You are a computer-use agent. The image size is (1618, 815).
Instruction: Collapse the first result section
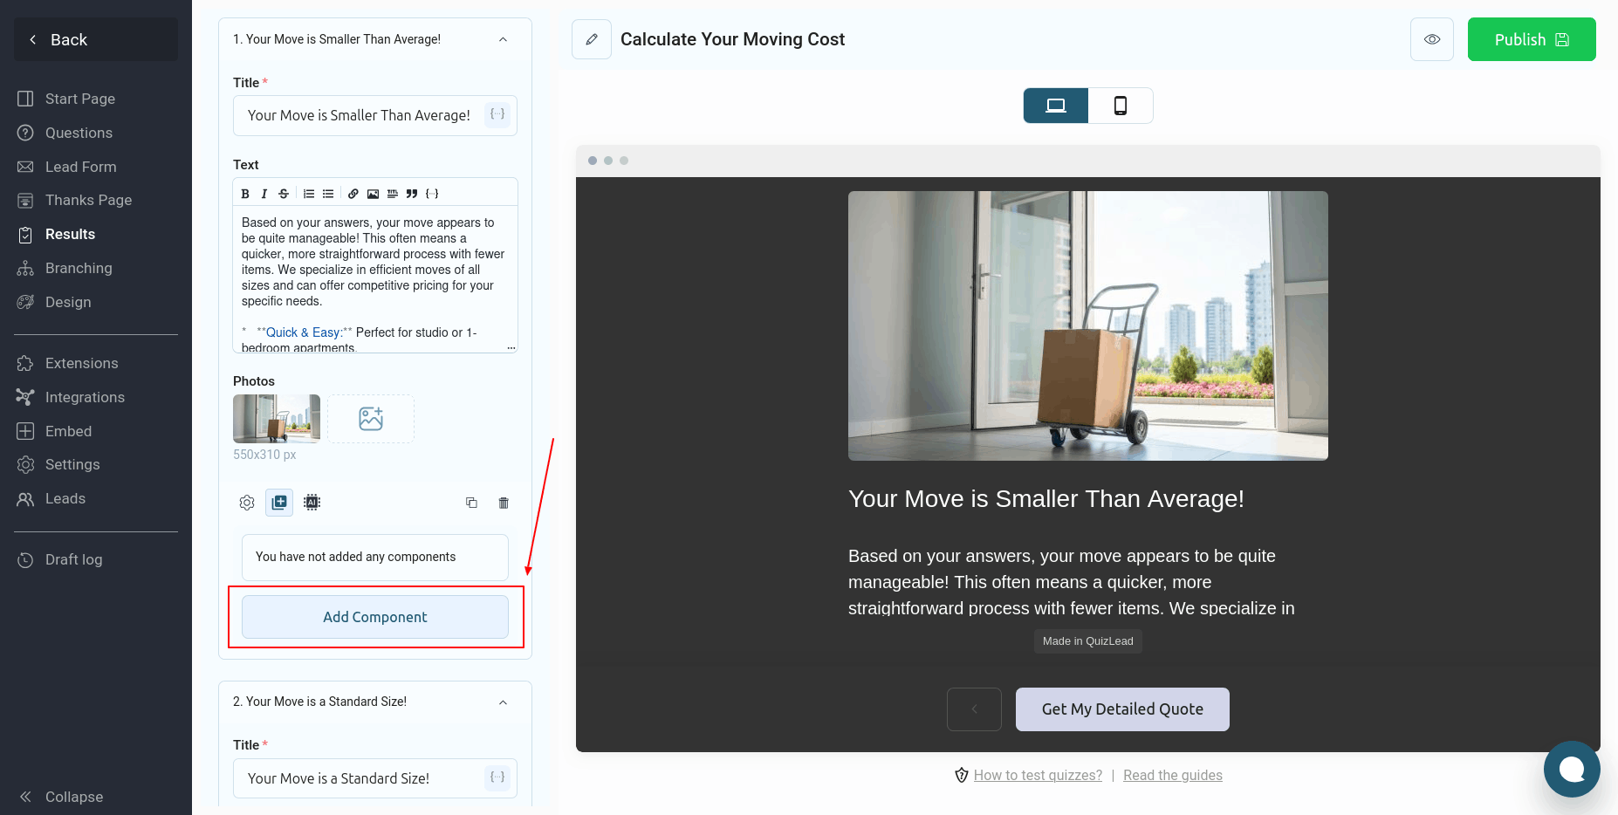point(503,39)
